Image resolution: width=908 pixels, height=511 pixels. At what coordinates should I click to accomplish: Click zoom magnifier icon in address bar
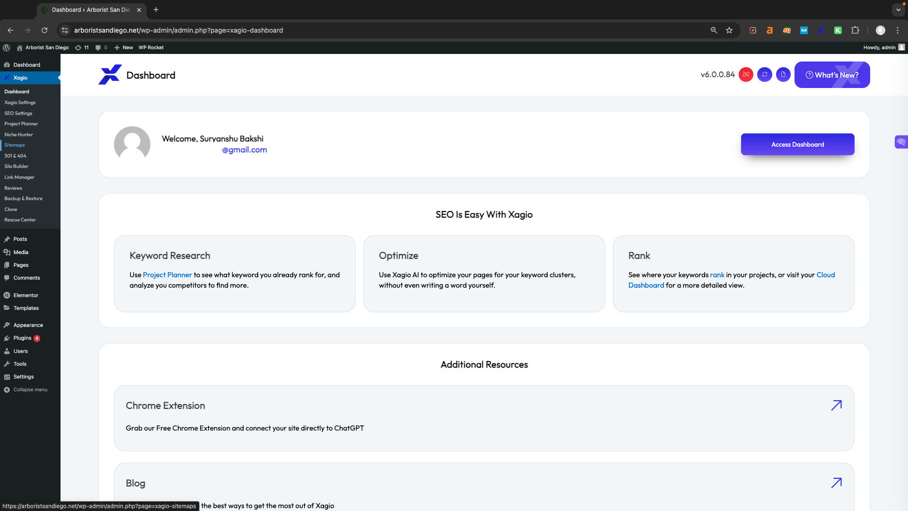click(714, 30)
